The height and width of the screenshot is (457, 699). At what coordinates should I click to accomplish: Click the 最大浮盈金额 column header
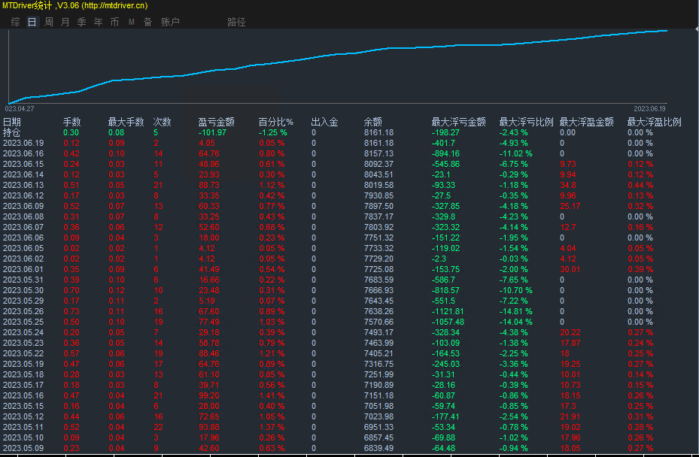(x=587, y=122)
